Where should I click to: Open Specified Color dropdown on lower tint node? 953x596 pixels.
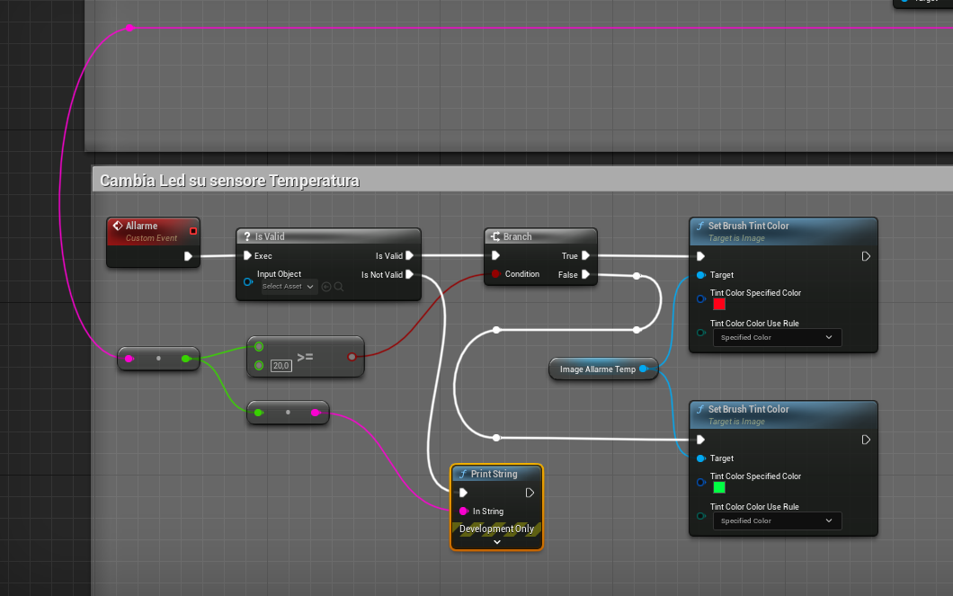click(x=777, y=521)
